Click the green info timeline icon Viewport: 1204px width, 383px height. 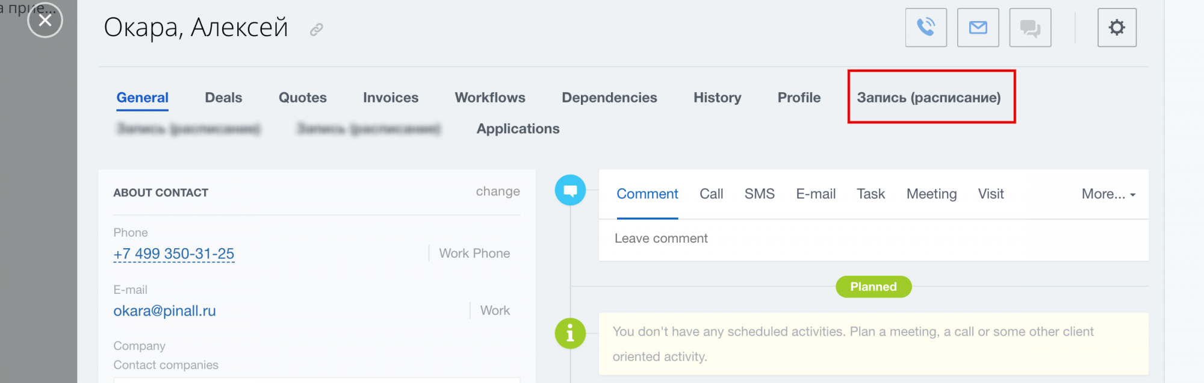[570, 333]
